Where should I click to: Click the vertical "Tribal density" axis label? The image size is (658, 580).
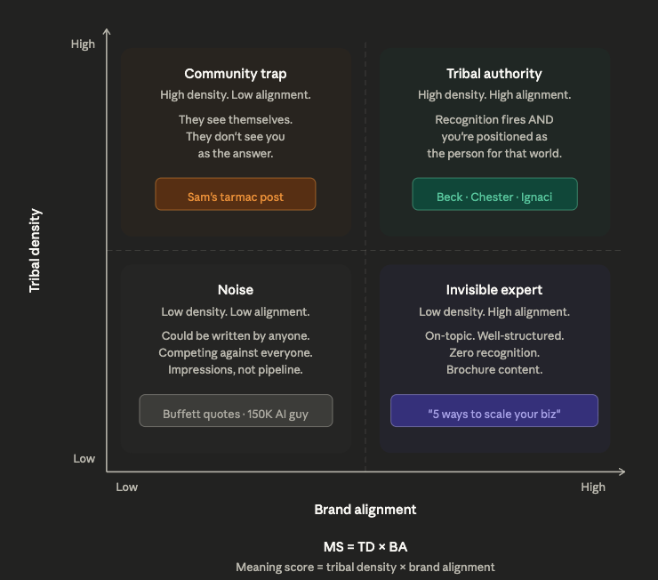coord(36,251)
